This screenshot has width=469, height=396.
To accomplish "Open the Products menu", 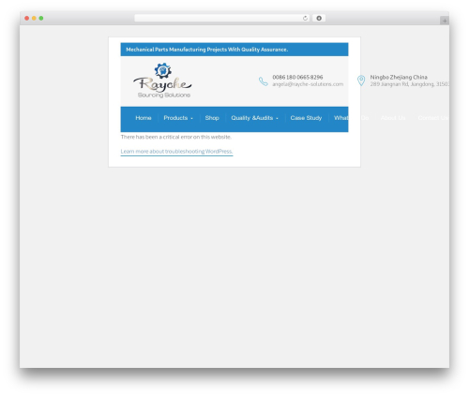I will pyautogui.click(x=175, y=118).
